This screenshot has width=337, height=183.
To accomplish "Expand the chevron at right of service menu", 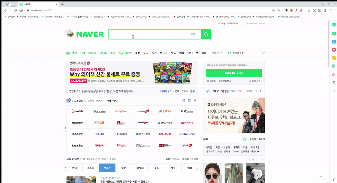I will point(263,53).
